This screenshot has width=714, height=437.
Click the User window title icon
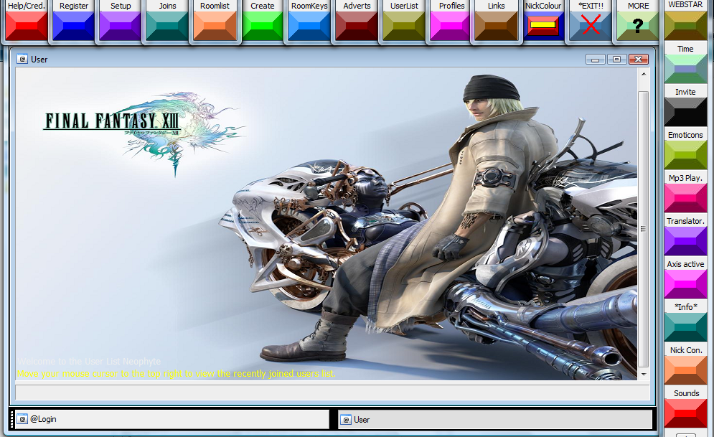point(22,59)
